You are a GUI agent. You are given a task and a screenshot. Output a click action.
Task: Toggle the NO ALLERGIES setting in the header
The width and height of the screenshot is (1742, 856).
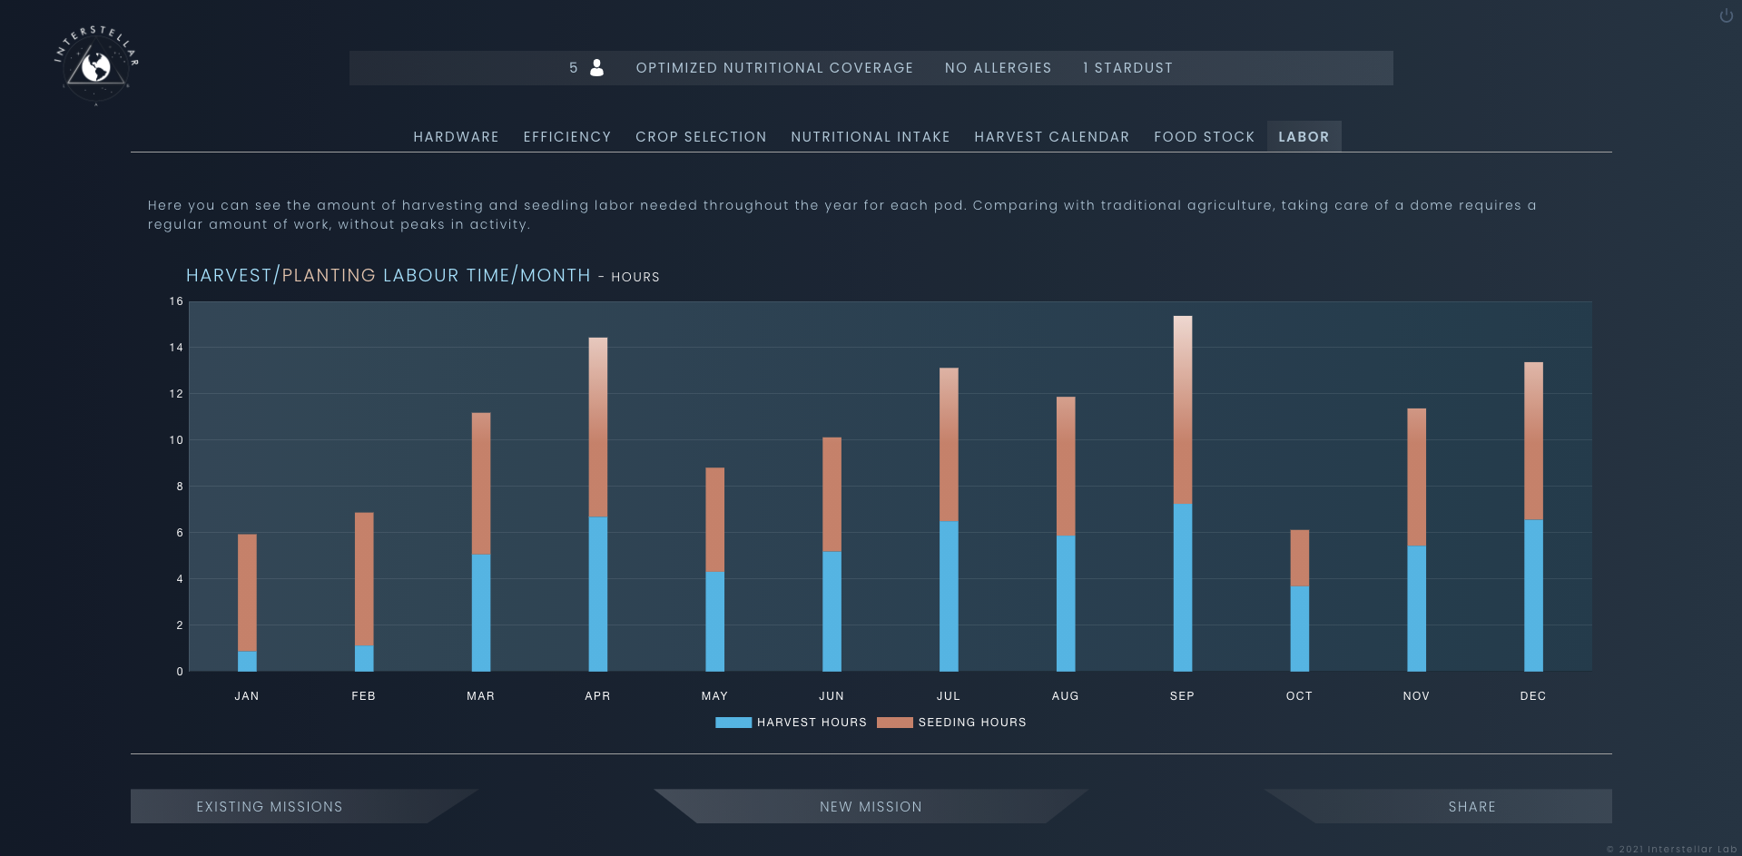(998, 67)
